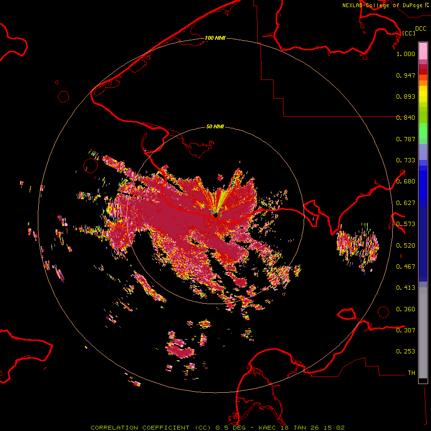Click the bright green swatch in color bar
Image resolution: width=431 pixels, height=431 pixels.
pos(423,131)
